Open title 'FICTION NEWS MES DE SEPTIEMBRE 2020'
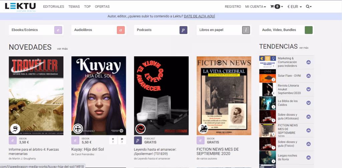The image size is (342, 168). click(x=218, y=152)
